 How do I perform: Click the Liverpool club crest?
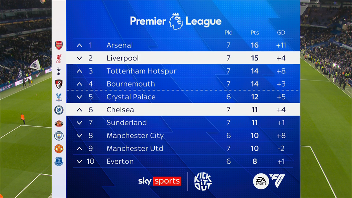[59, 58]
